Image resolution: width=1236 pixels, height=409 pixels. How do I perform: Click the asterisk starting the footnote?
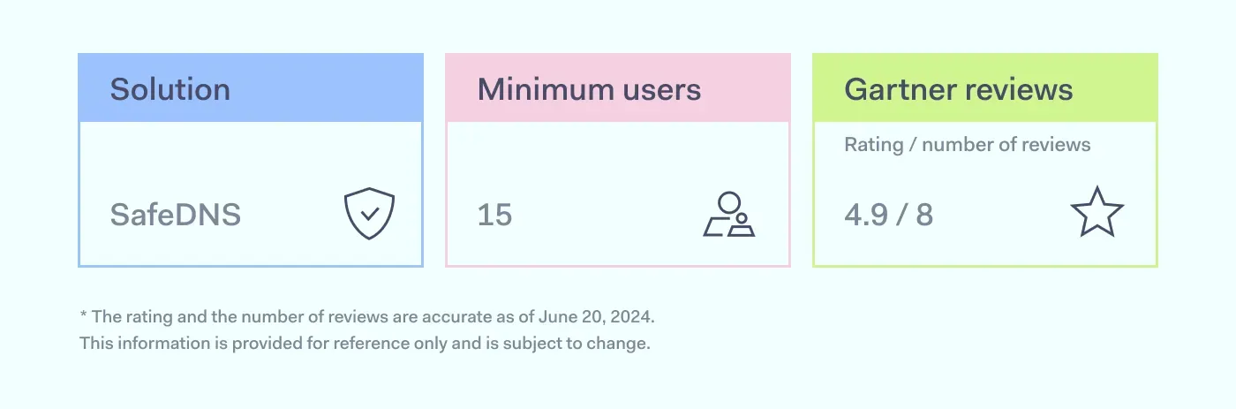click(x=83, y=314)
